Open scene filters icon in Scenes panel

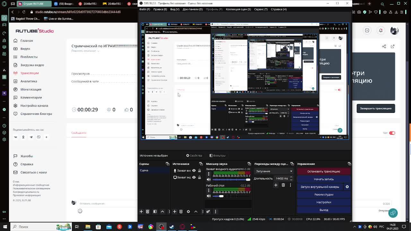[155, 211]
